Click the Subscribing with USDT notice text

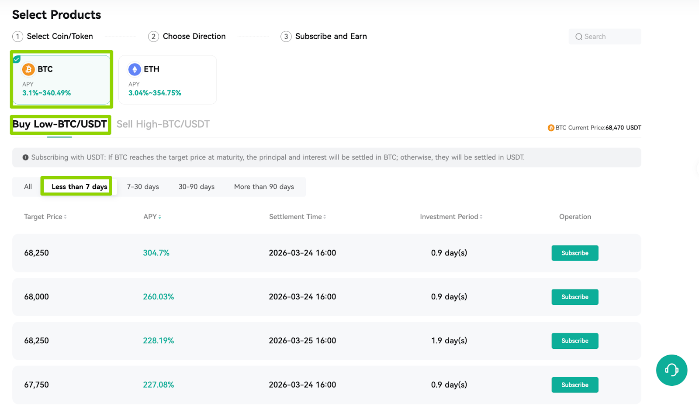tap(278, 157)
